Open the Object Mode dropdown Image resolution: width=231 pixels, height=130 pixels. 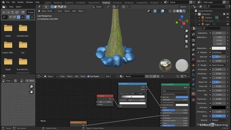point(47,11)
